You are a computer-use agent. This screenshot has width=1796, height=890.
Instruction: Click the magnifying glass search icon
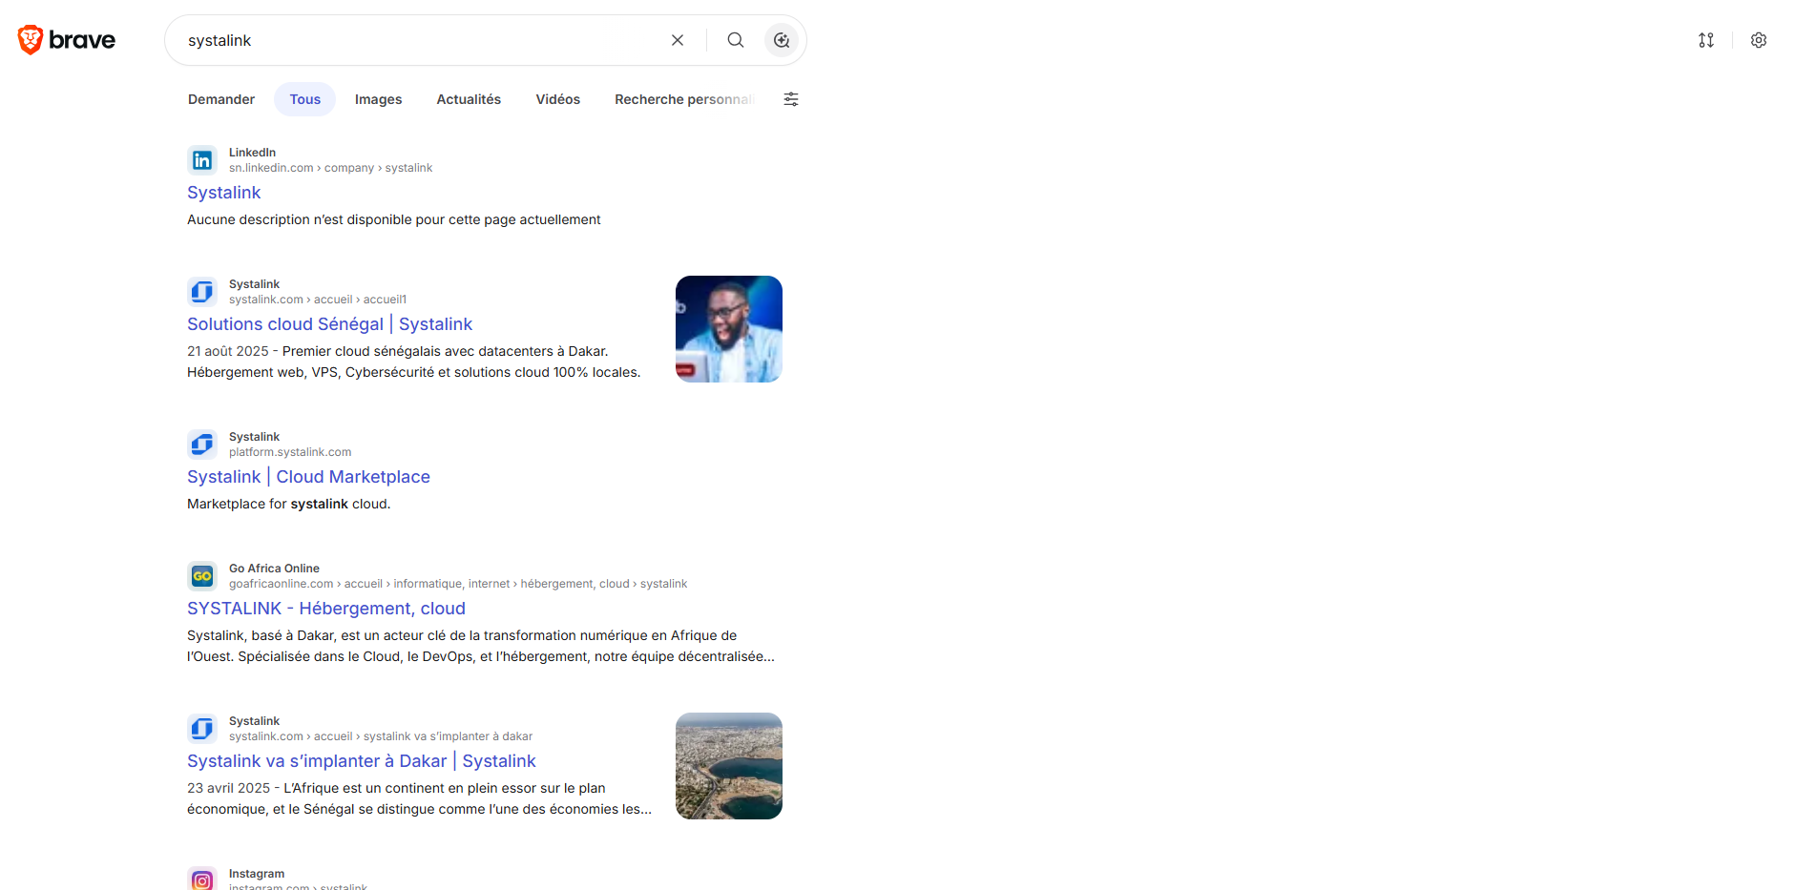pyautogui.click(x=736, y=40)
